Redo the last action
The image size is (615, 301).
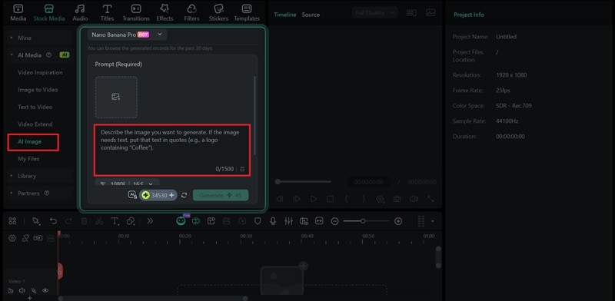(68, 221)
